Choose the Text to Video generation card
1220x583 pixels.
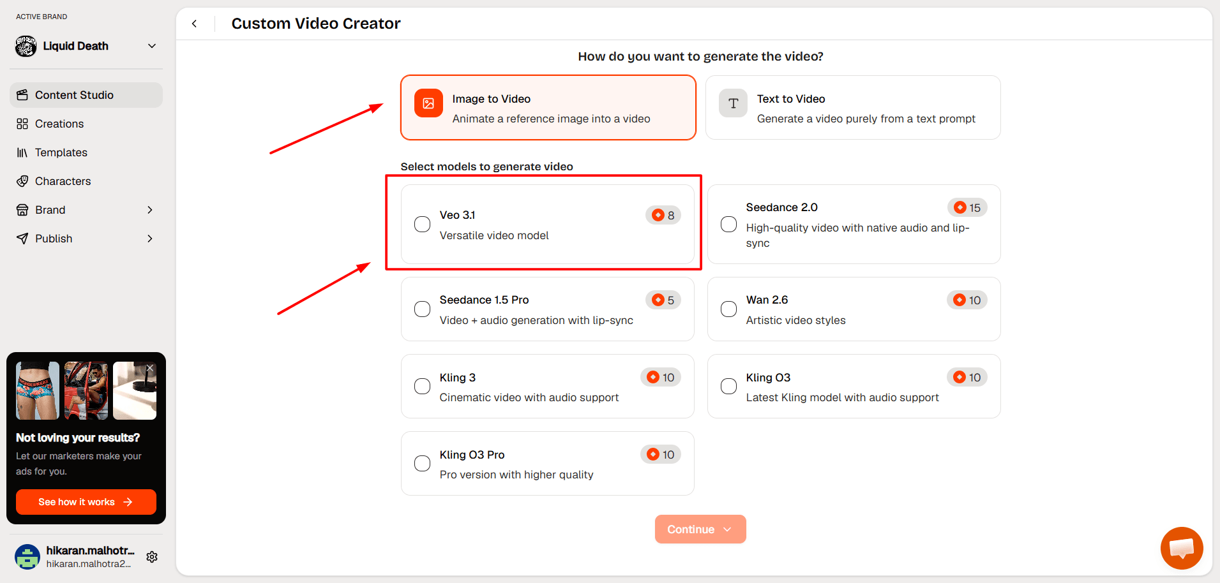853,108
